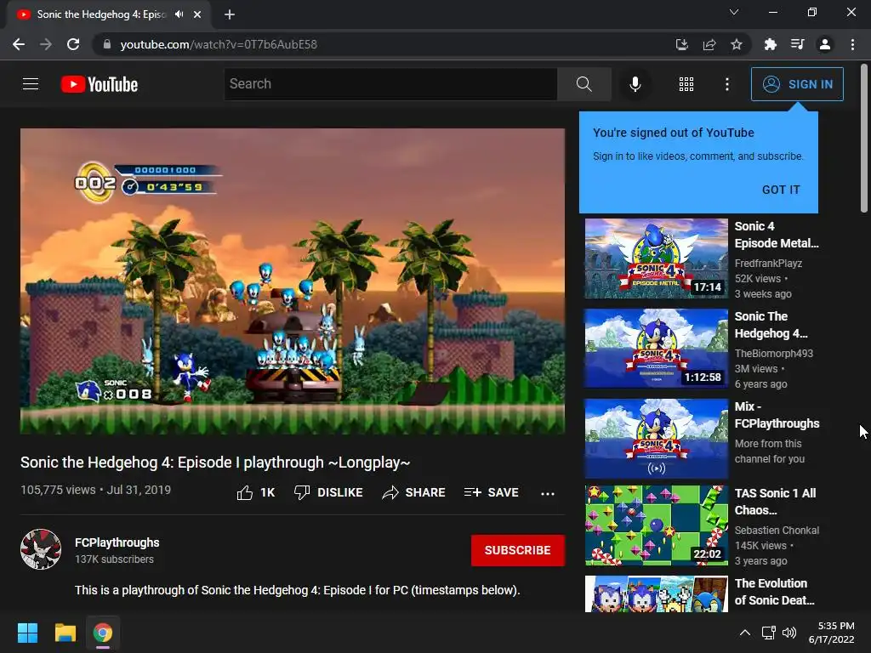Screen dimensions: 871x653
Task: Open the Chrome extensions puzzle icon
Action: pos(770,44)
